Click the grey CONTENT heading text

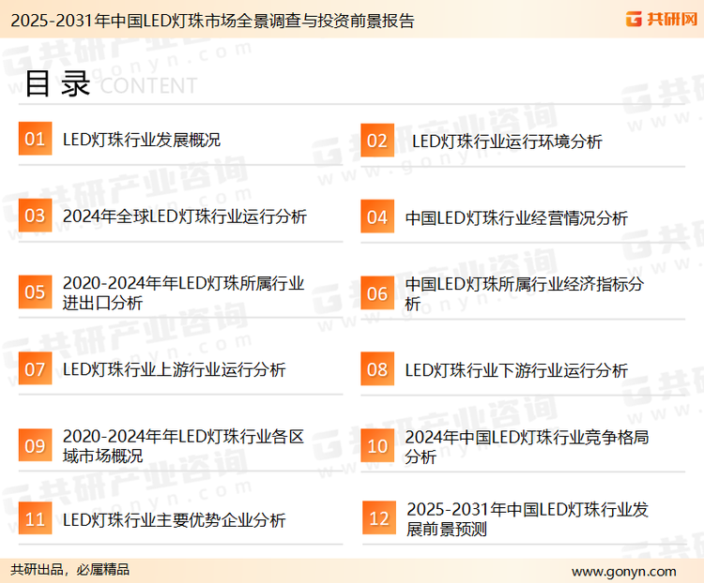(x=148, y=85)
